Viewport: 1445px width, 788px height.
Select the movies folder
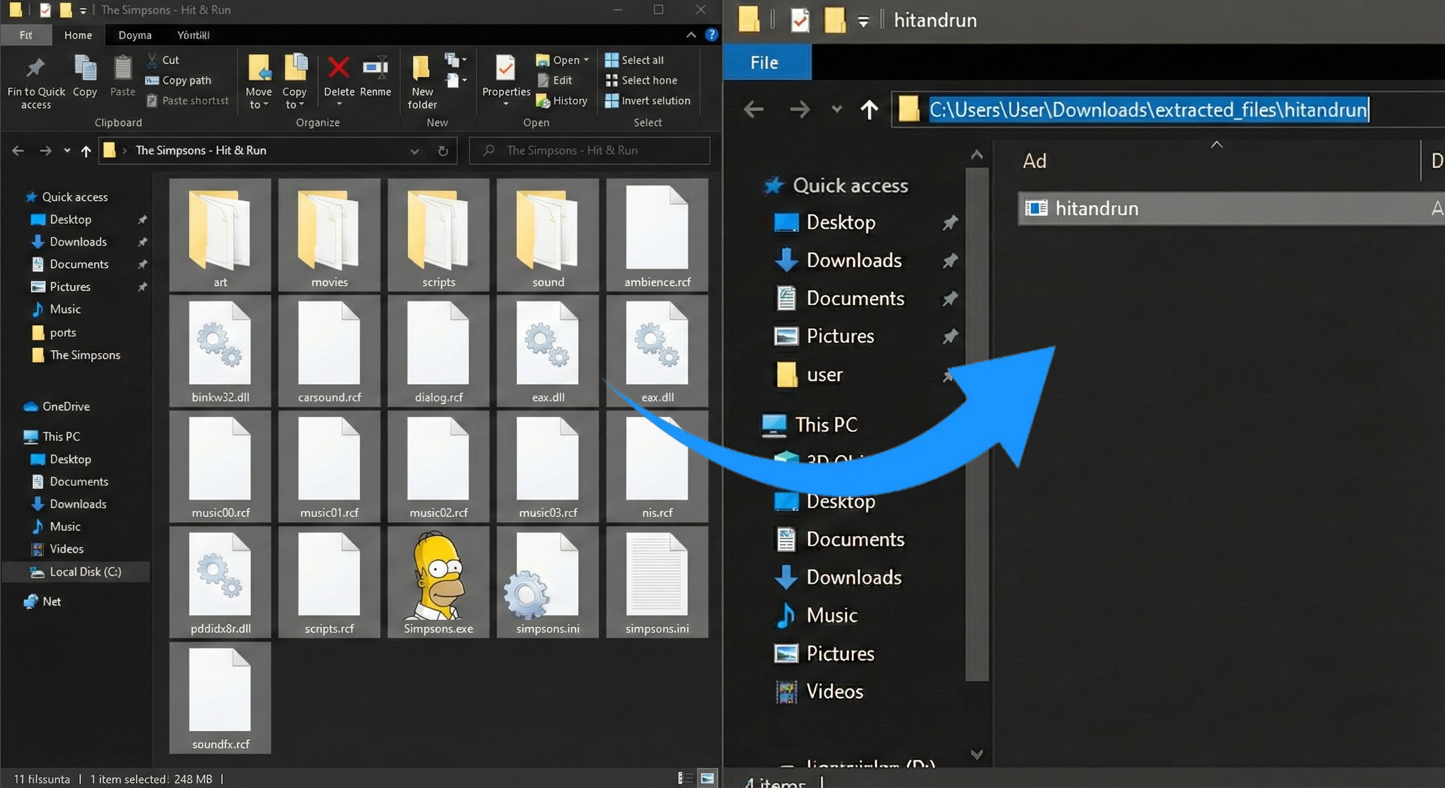pyautogui.click(x=329, y=235)
